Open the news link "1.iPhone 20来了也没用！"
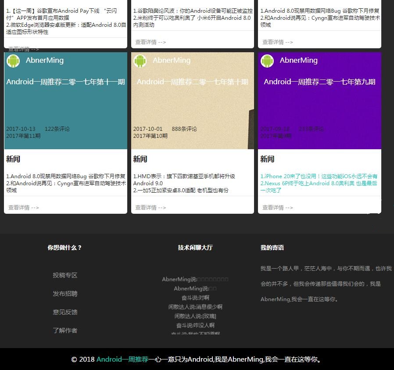 (x=319, y=176)
